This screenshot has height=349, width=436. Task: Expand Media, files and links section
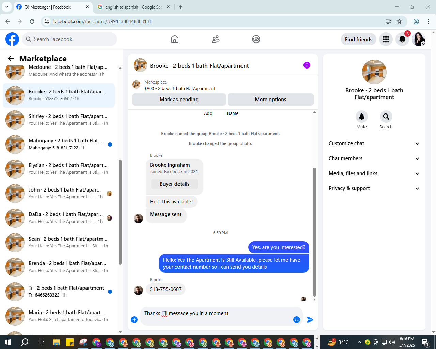[374, 173]
